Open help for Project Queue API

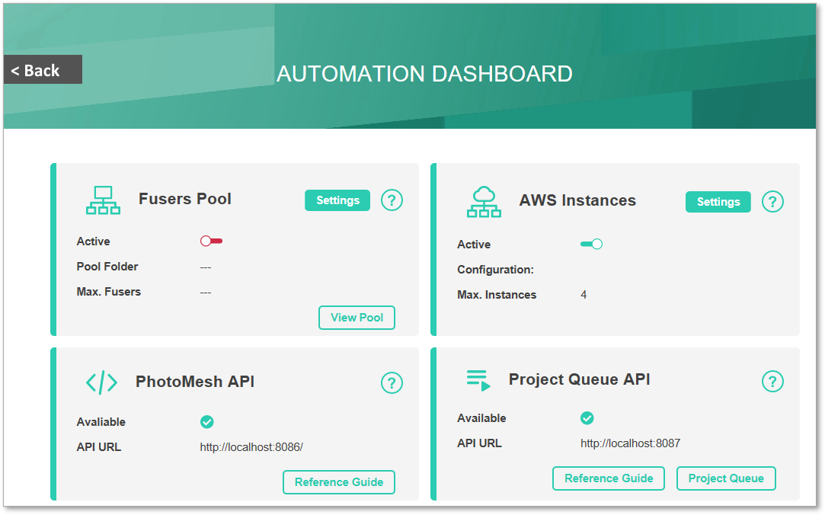click(x=772, y=382)
